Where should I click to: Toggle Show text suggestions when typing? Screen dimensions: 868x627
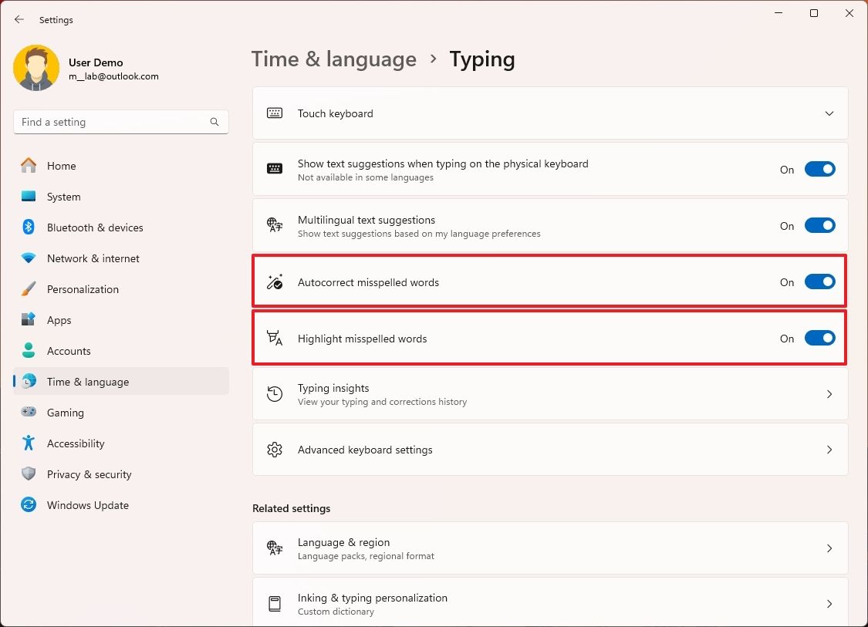(819, 169)
